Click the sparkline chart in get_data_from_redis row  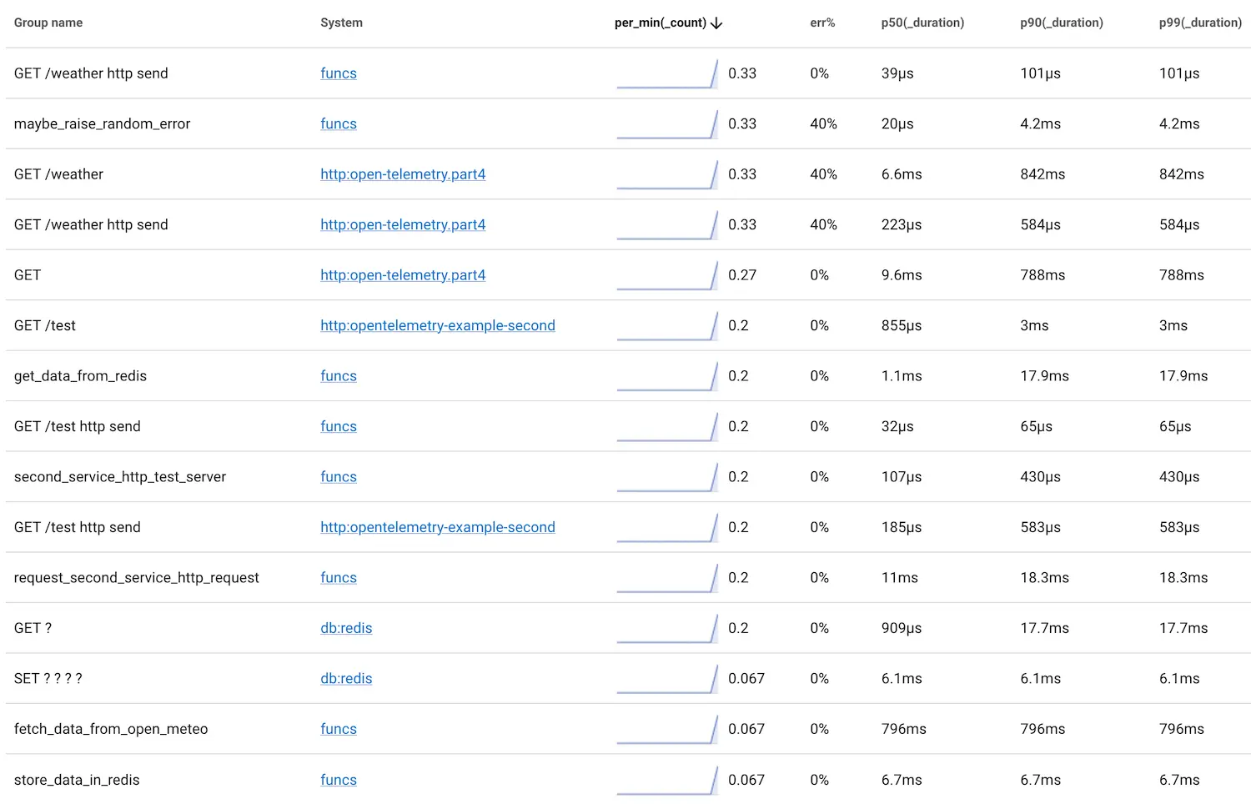(667, 377)
